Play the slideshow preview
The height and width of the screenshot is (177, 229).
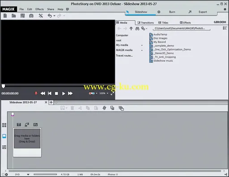pyautogui.click(x=64, y=94)
